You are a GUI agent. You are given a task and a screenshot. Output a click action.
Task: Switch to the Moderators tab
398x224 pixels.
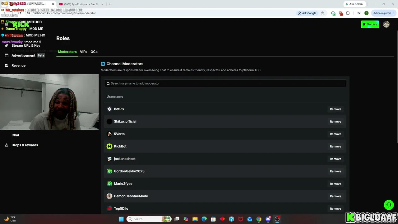67,52
